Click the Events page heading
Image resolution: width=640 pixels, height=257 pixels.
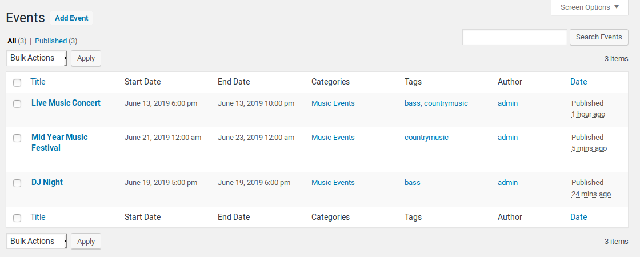click(x=25, y=18)
